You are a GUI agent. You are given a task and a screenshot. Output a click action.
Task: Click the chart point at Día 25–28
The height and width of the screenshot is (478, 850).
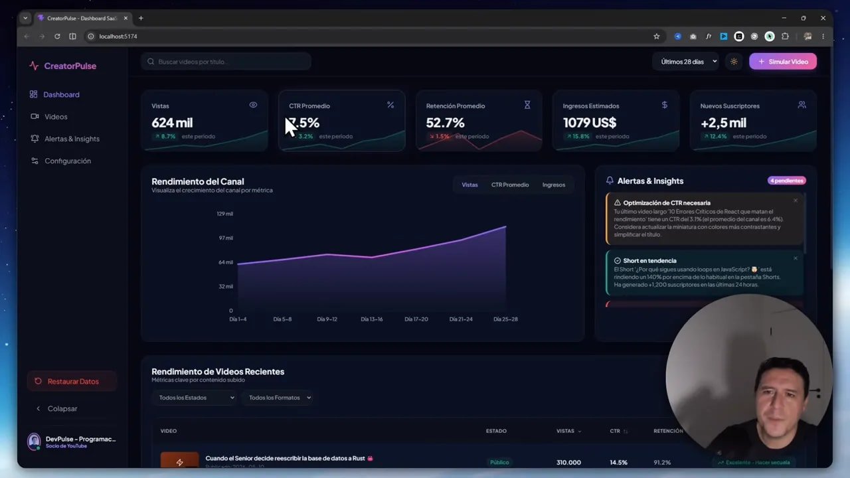pyautogui.click(x=505, y=226)
